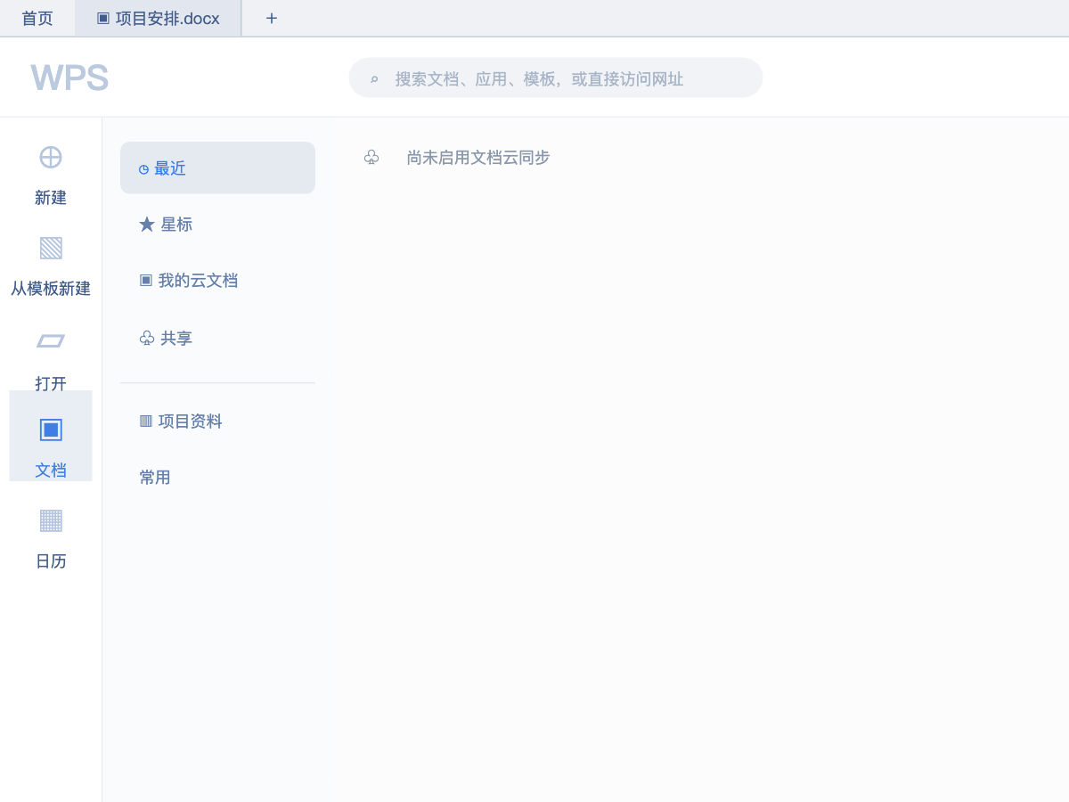
Task: Click the clock icon beside 最近
Action: coord(143,168)
